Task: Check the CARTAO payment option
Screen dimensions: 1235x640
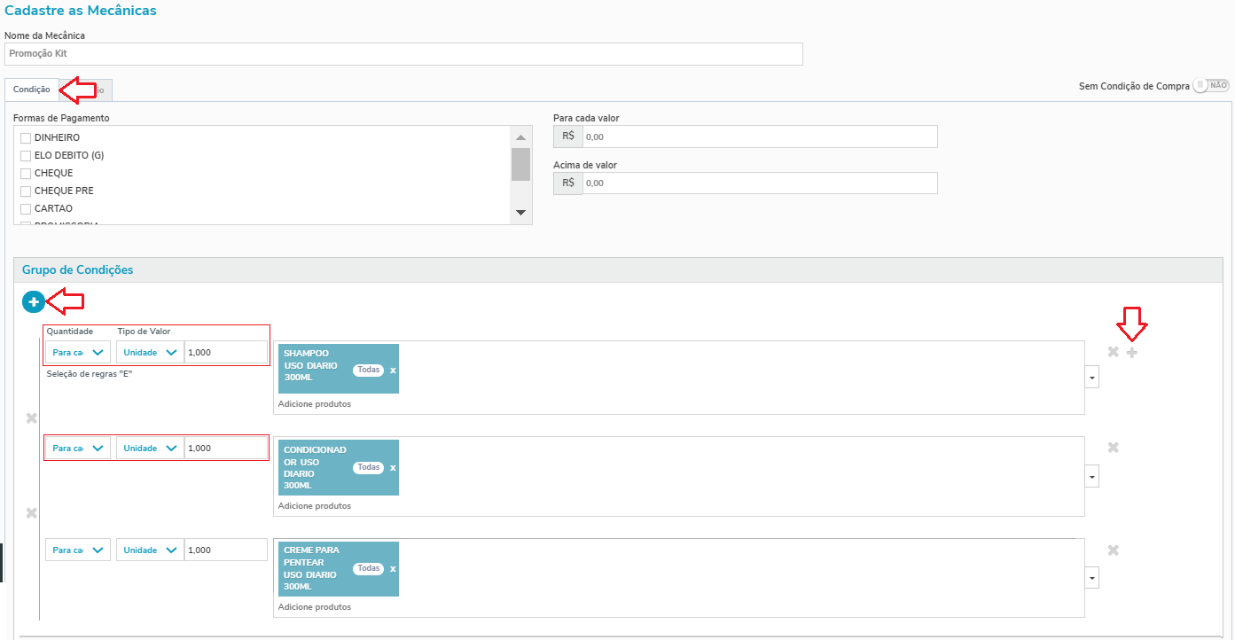Action: coord(26,209)
